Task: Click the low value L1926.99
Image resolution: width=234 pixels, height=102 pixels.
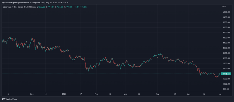Action: coord(59,7)
